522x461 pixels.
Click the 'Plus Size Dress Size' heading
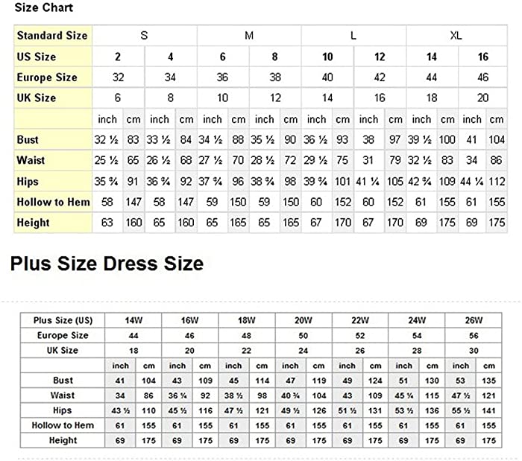click(x=107, y=264)
